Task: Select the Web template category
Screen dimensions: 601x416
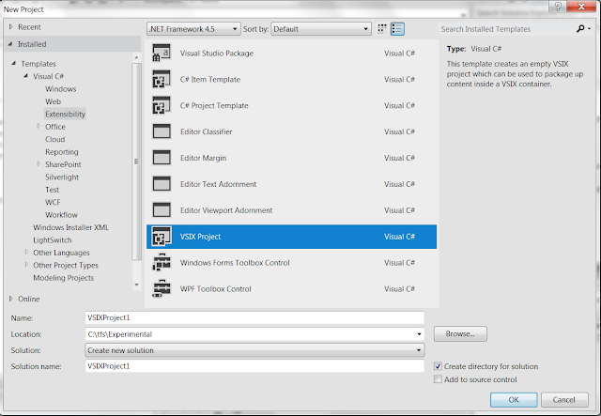Action: [53, 101]
